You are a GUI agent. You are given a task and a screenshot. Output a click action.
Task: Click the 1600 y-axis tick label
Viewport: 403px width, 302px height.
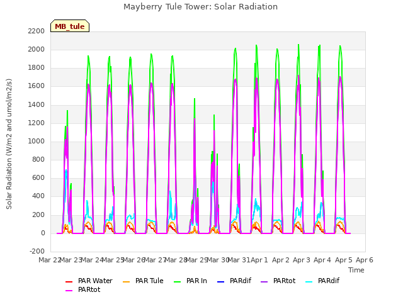[37, 86]
